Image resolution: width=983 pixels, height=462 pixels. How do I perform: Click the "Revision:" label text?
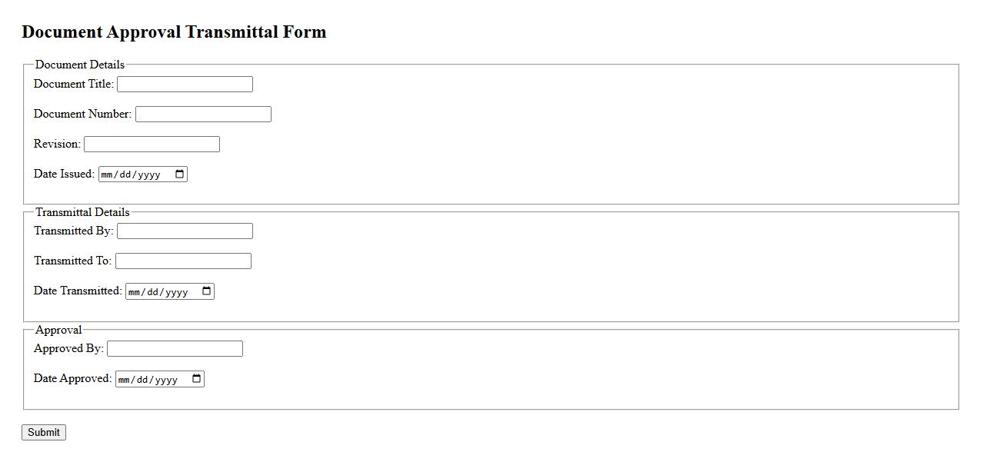click(57, 144)
